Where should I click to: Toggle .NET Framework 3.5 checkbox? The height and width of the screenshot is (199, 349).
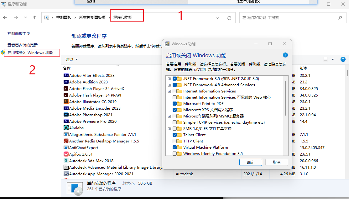tap(174, 78)
